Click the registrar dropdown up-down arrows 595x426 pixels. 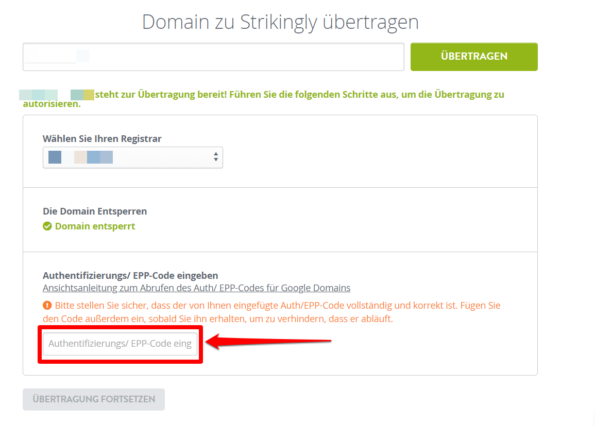[x=215, y=157]
